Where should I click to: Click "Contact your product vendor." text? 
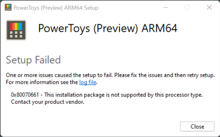tap(47, 102)
